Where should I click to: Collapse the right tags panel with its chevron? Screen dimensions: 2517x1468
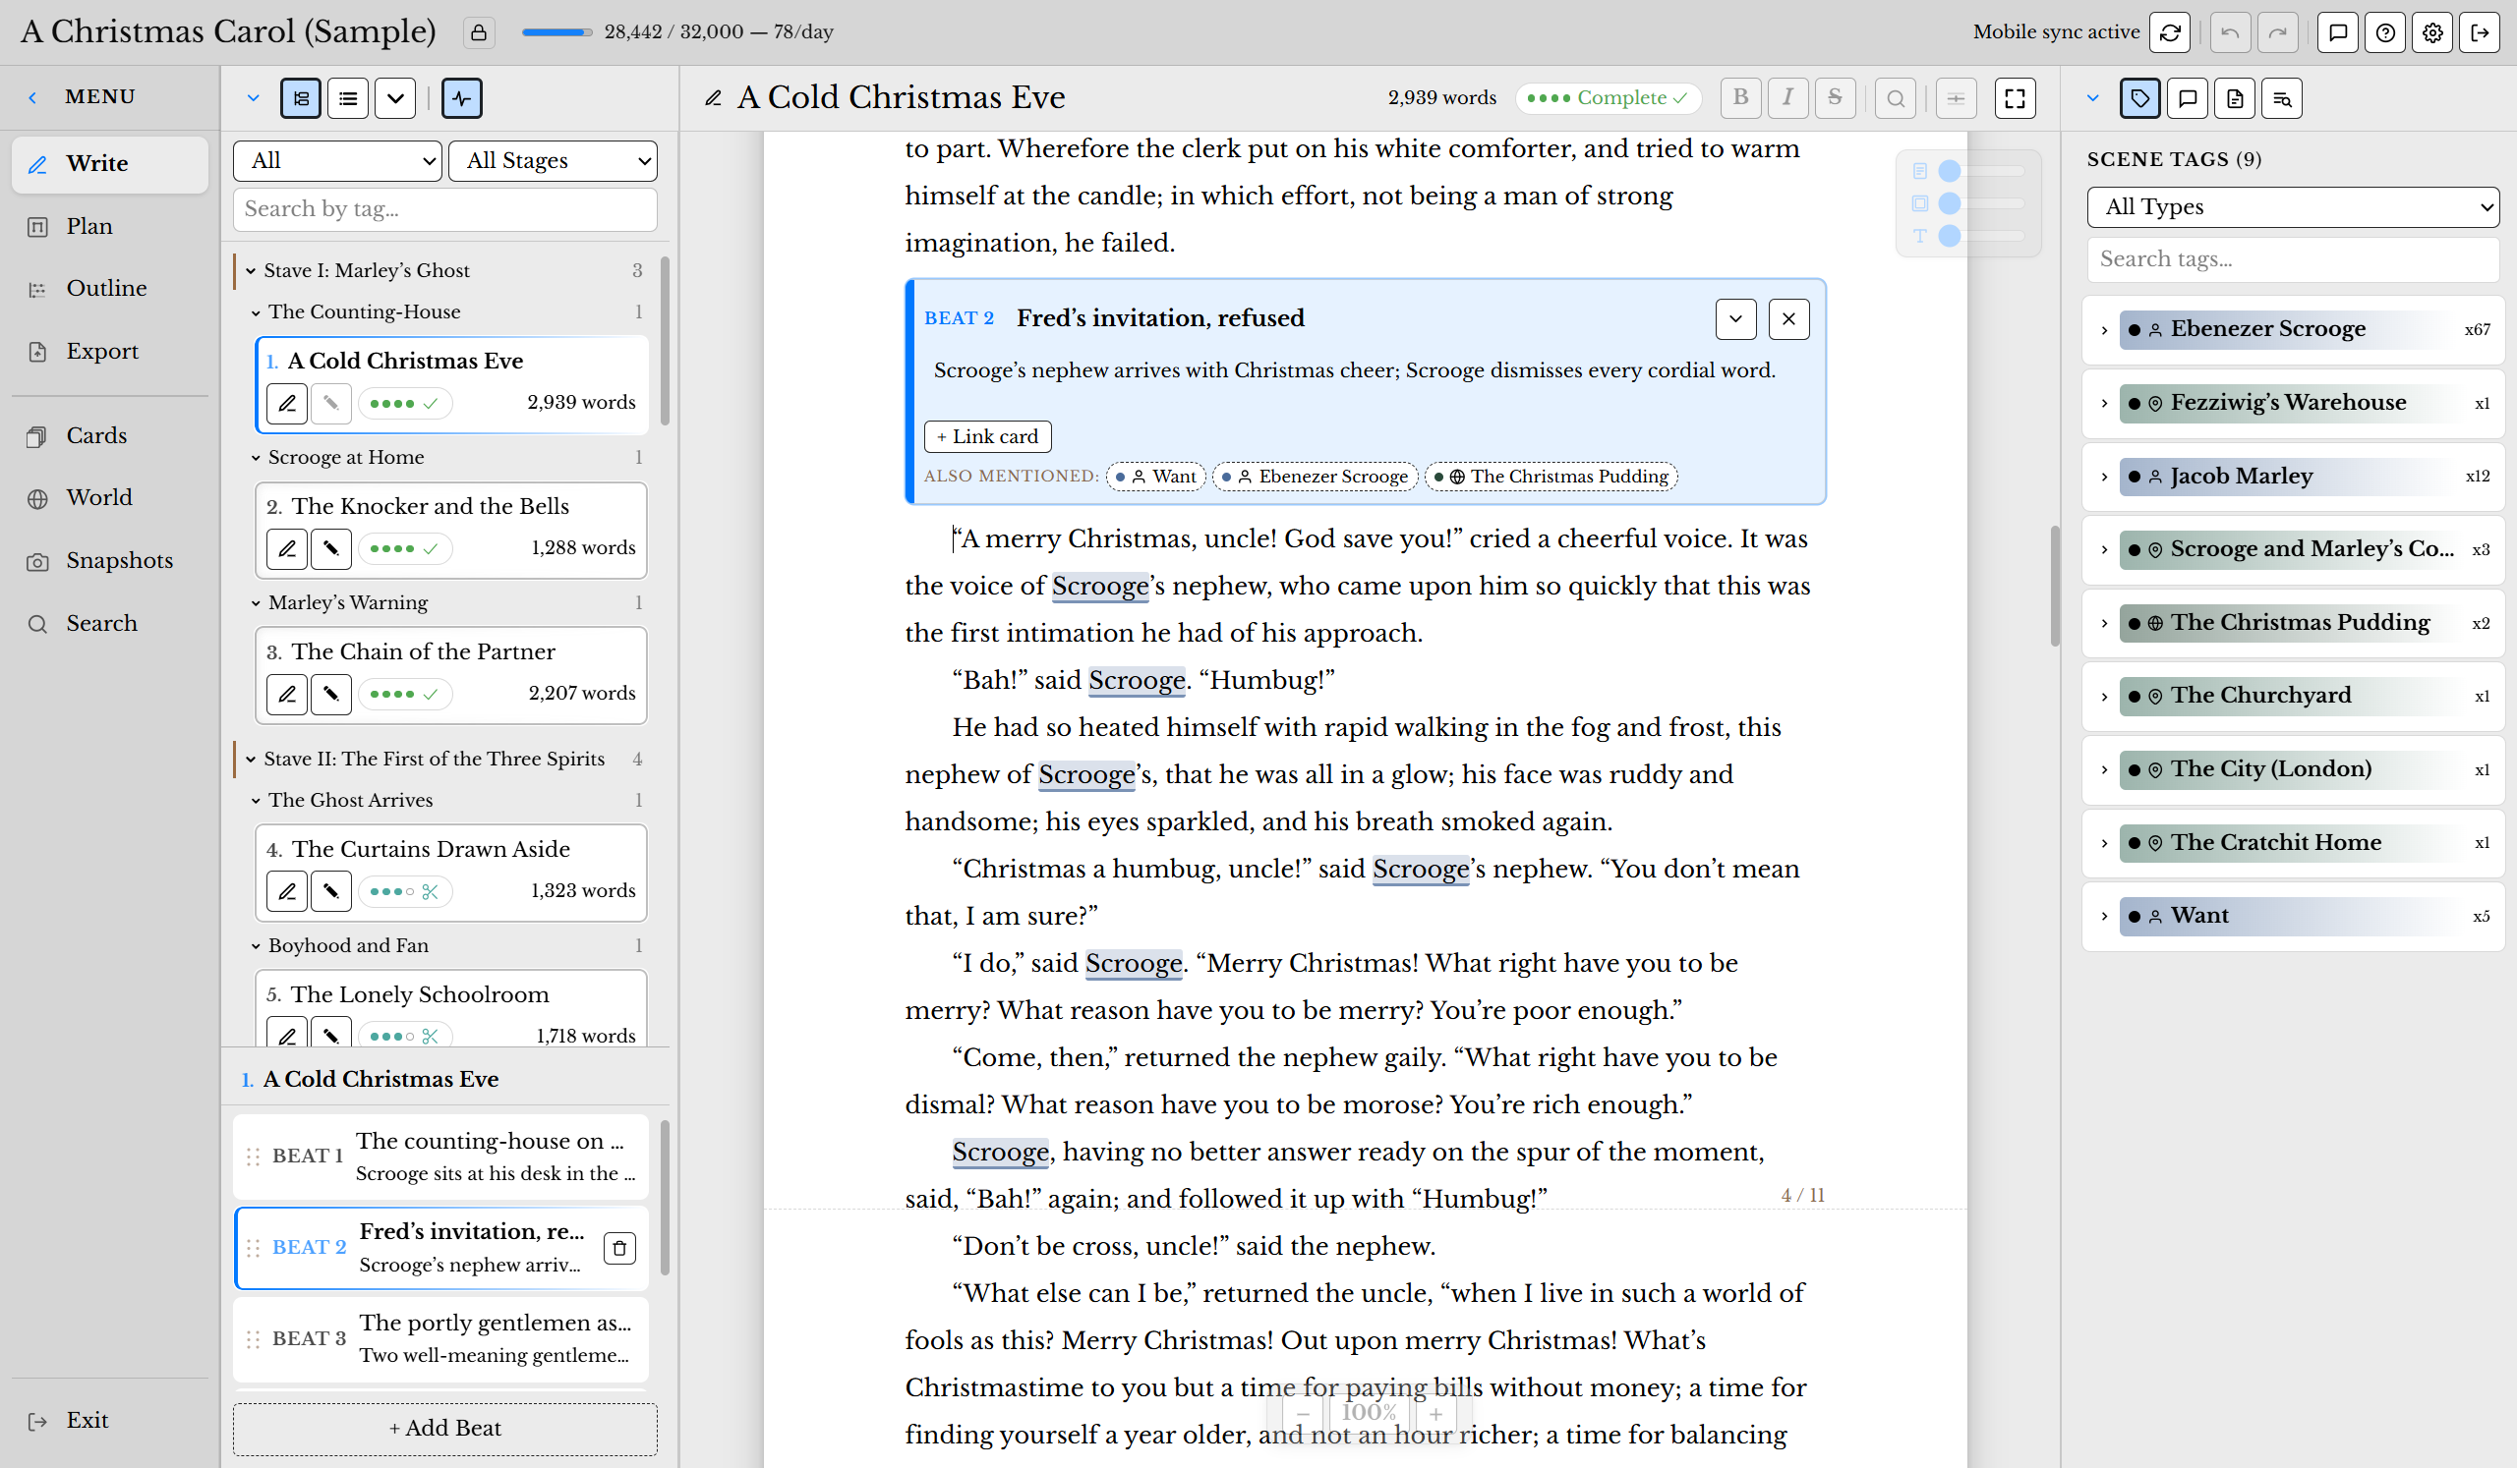click(x=2093, y=98)
